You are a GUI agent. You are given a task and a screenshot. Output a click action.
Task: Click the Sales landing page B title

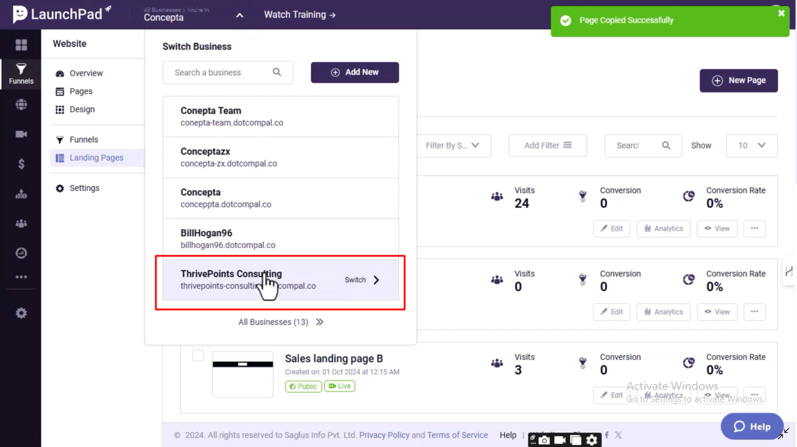coord(334,358)
